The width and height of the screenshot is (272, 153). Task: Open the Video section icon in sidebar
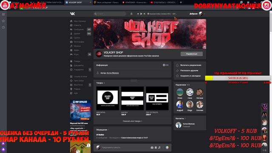pos(71,50)
